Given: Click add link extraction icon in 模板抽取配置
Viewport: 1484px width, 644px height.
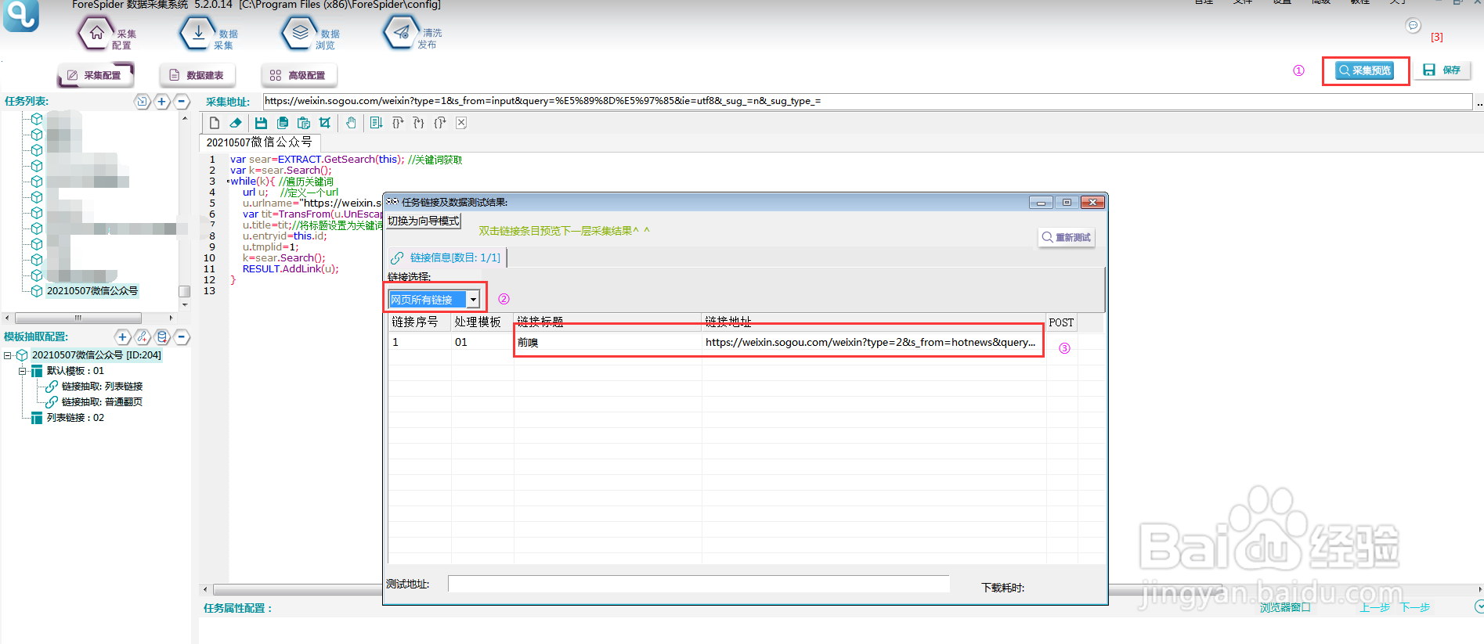Looking at the screenshot, I should pyautogui.click(x=143, y=337).
